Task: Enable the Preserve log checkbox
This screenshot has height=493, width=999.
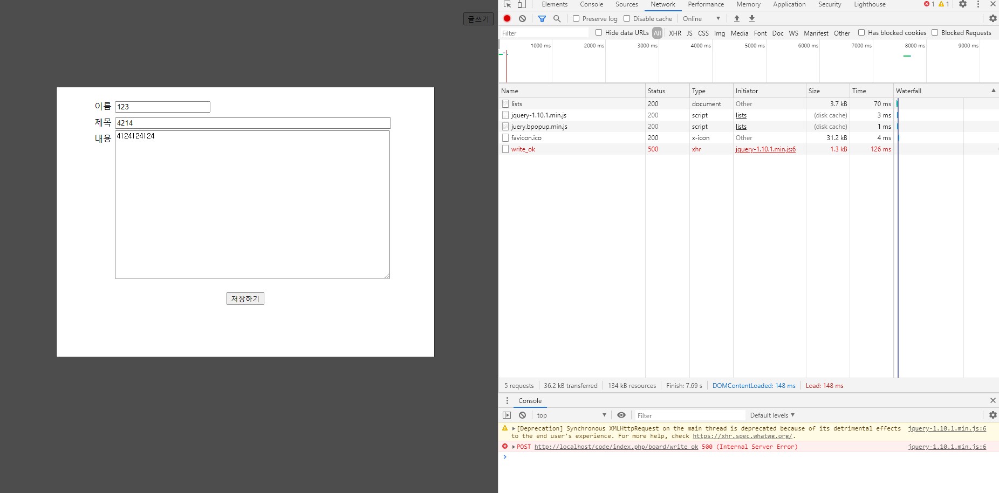Action: tap(576, 18)
